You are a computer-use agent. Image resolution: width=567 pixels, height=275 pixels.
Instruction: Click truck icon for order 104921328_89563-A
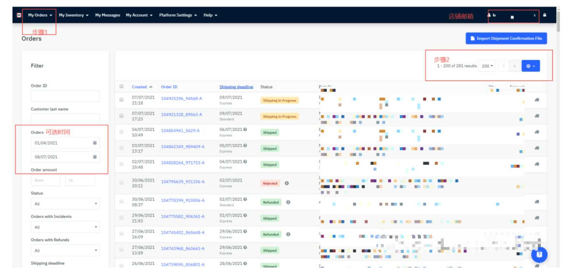(x=537, y=116)
